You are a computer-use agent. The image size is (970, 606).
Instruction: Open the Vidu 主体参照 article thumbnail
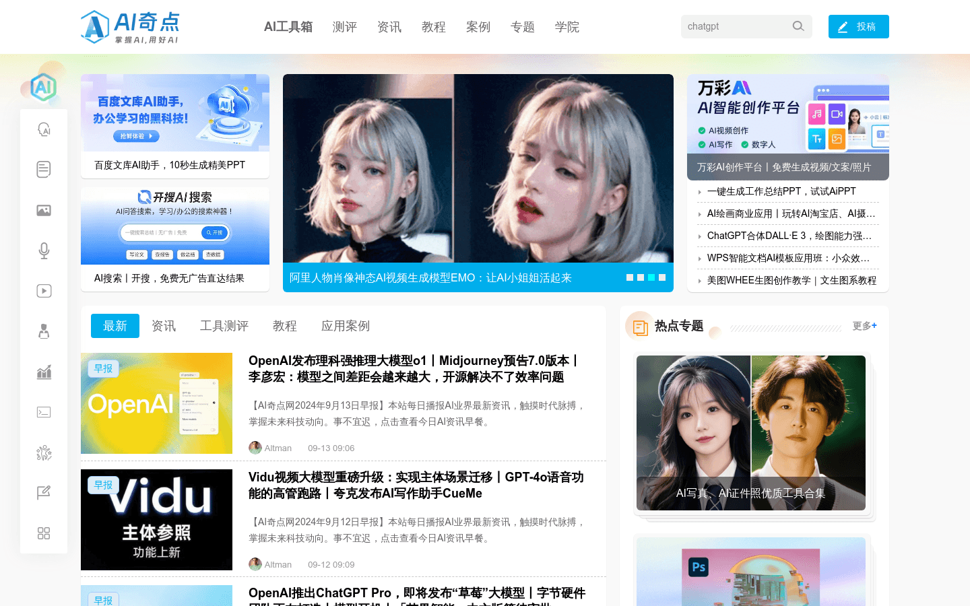coord(156,520)
